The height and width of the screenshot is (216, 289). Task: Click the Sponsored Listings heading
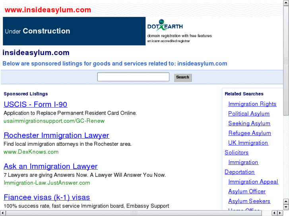25,94
